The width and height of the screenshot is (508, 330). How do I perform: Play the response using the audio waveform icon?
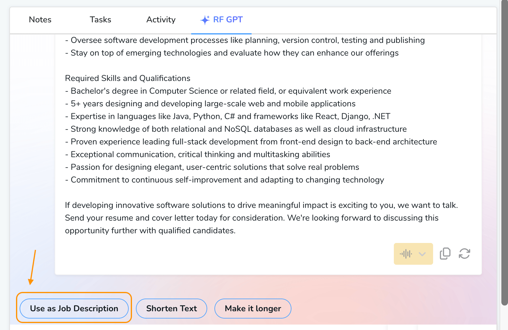[x=406, y=254]
